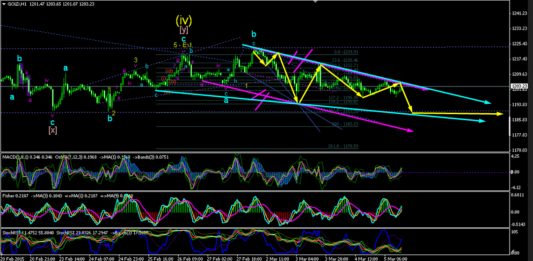The height and width of the screenshot is (261, 533).
Task: Click the MACD(3,8,1) indicator label
Action: coord(15,157)
